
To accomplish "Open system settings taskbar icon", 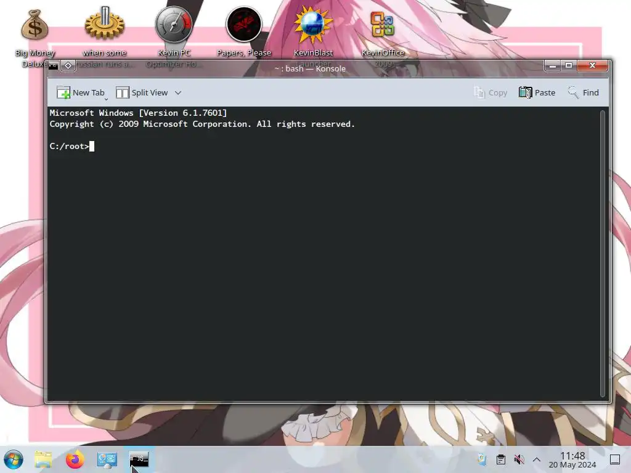I will tap(107, 459).
